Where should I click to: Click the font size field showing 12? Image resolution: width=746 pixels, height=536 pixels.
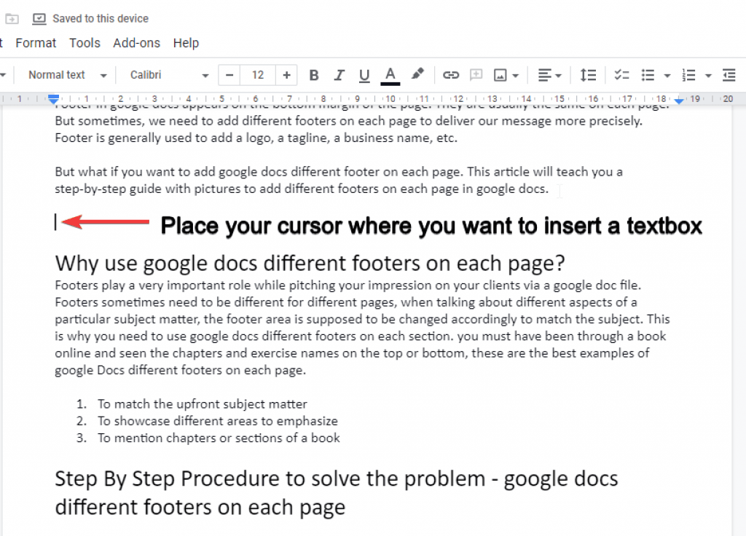click(x=258, y=75)
